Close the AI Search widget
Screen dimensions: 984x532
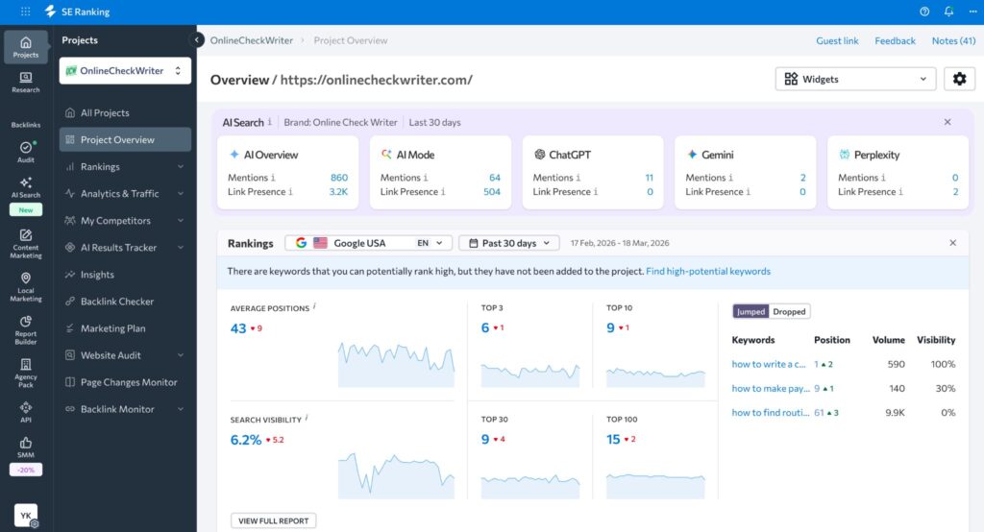point(947,122)
